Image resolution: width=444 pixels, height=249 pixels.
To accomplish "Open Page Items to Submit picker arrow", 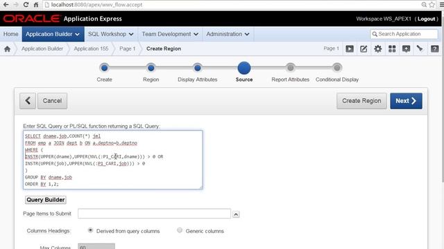I will pos(236,214).
